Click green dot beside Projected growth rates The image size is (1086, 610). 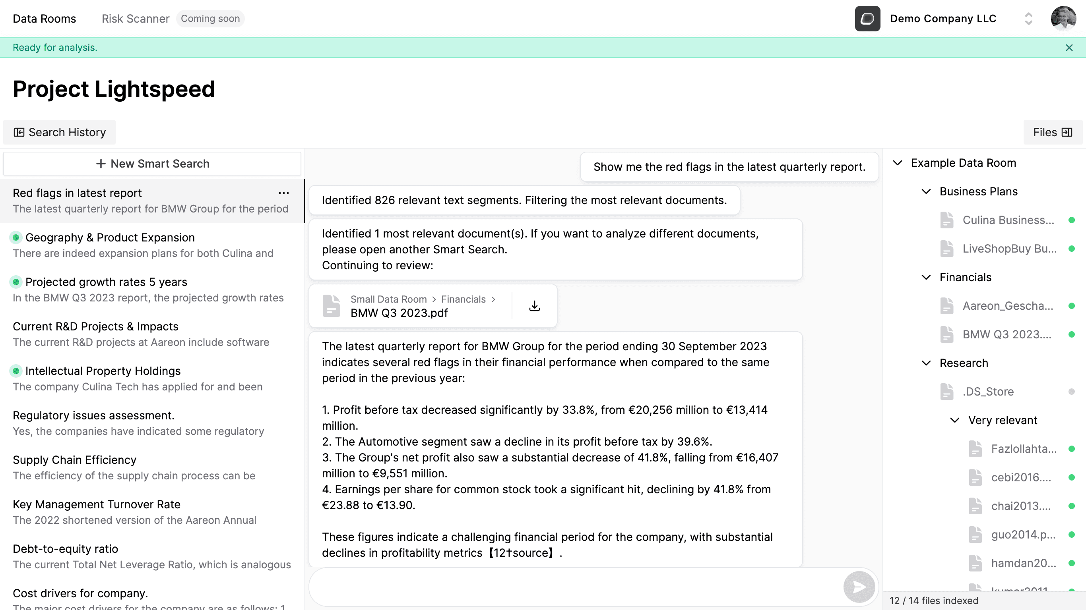pyautogui.click(x=16, y=282)
